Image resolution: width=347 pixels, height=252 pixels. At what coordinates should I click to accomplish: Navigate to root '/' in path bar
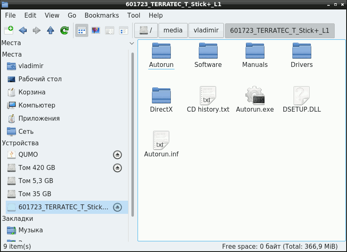146,30
